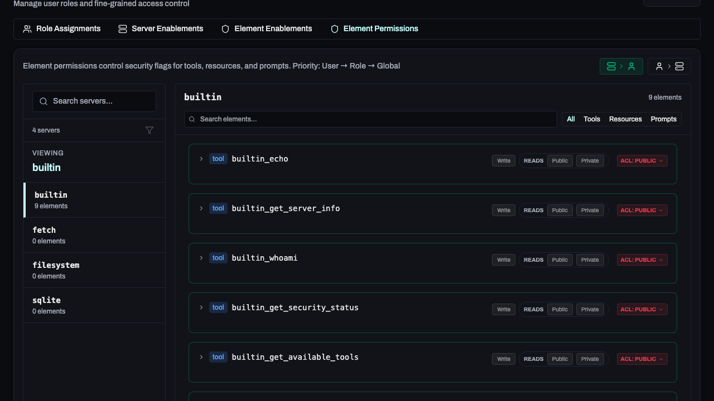Expand the builtin_get_security_status row
This screenshot has height=401, width=714.
(x=201, y=307)
